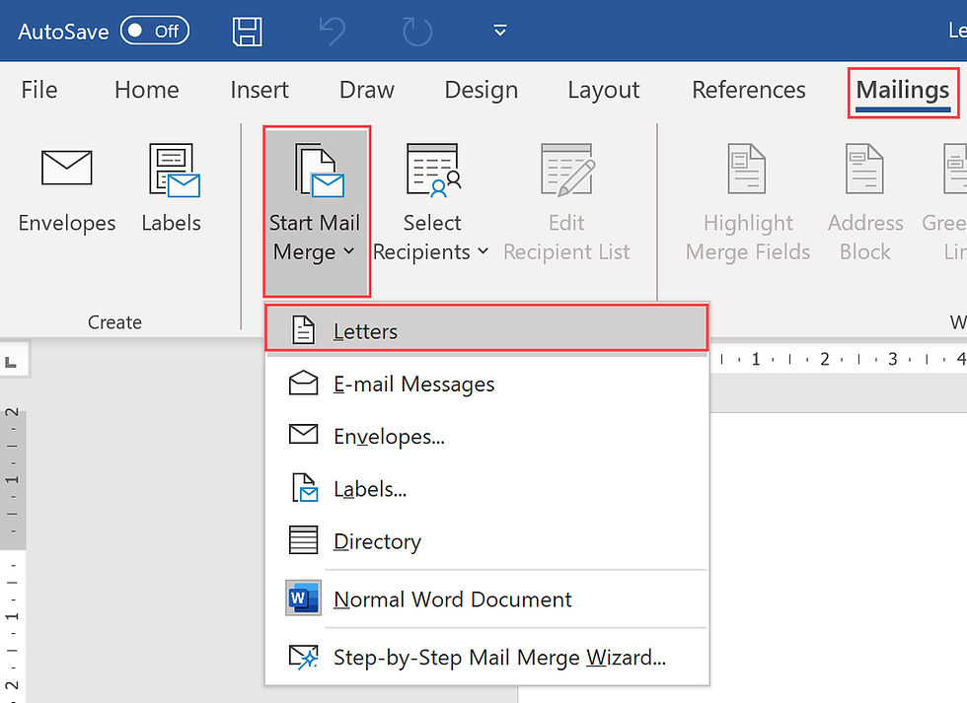This screenshot has width=967, height=703.
Task: Click Edit Recipient List button
Action: point(566,203)
